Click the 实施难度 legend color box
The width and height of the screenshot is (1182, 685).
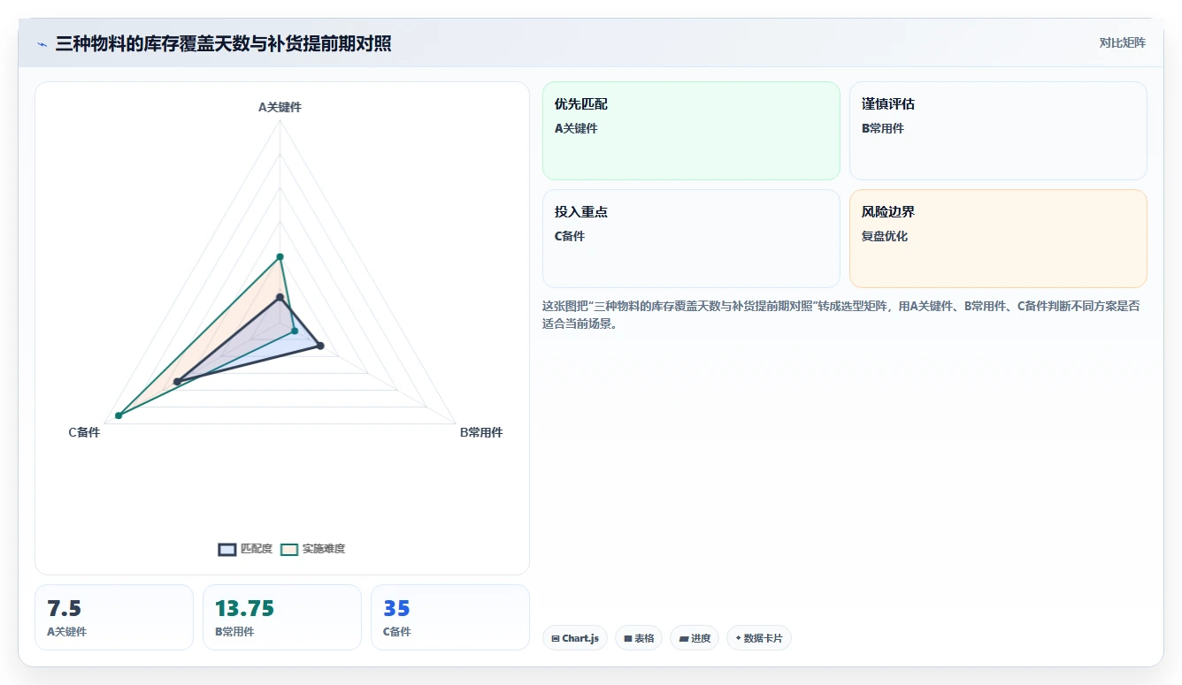[289, 549]
